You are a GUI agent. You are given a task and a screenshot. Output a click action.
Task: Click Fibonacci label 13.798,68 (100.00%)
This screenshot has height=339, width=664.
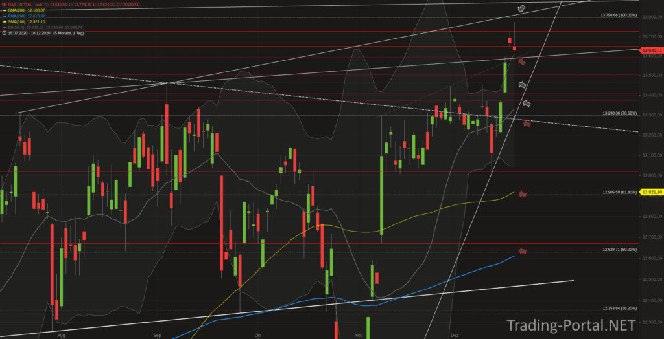click(x=618, y=15)
